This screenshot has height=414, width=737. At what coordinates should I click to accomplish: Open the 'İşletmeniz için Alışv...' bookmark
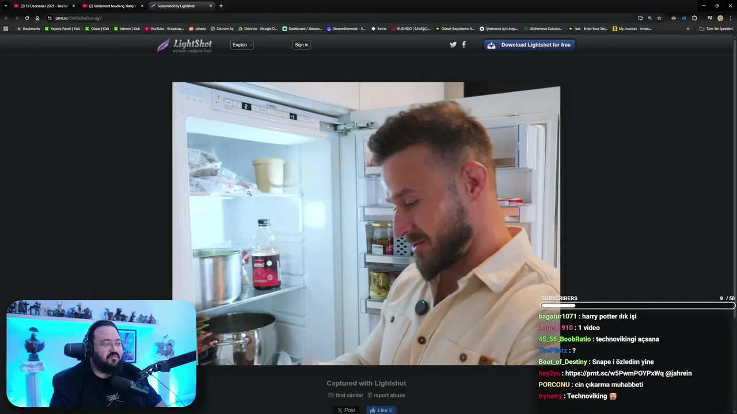click(x=499, y=28)
